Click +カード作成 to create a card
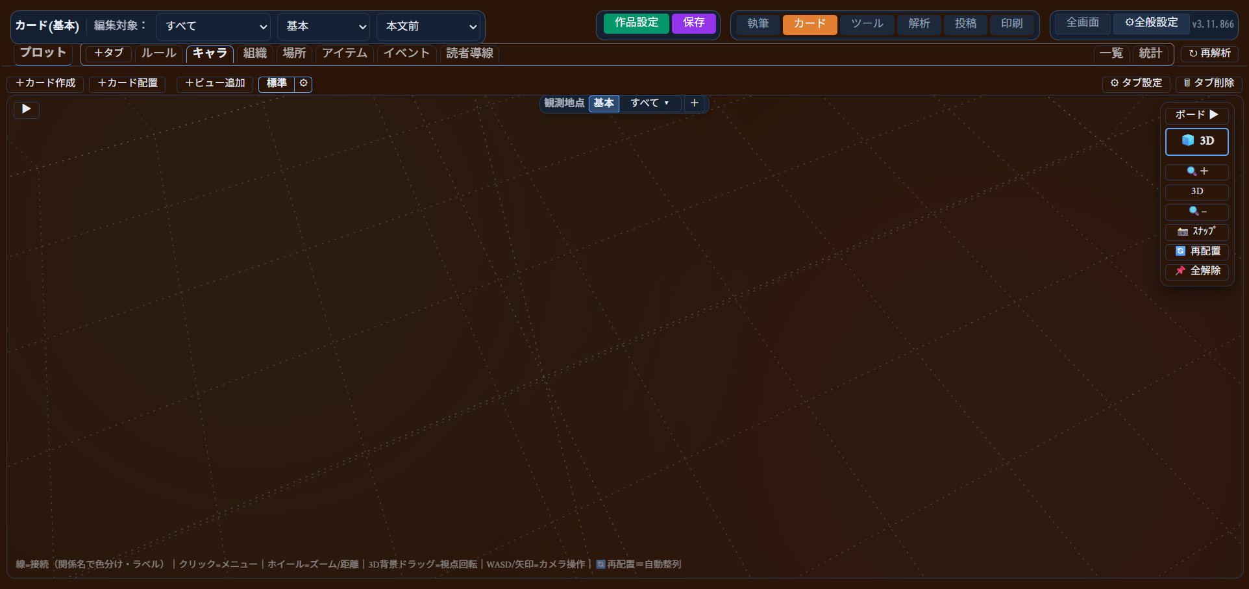Image resolution: width=1249 pixels, height=589 pixels. [45, 84]
